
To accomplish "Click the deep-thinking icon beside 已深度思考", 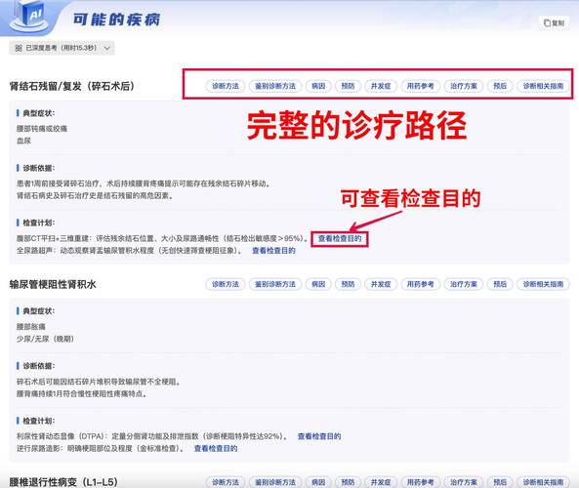I will click(x=19, y=48).
